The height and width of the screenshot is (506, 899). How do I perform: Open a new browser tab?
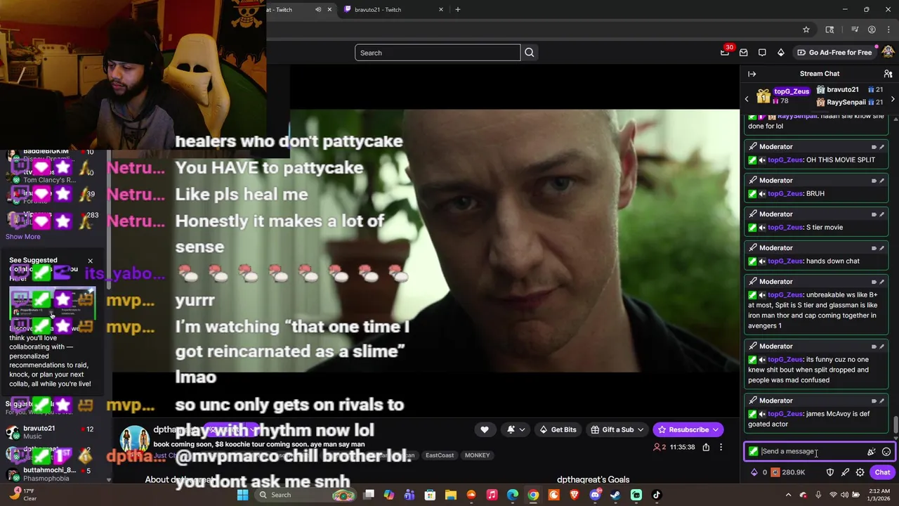[x=458, y=10]
